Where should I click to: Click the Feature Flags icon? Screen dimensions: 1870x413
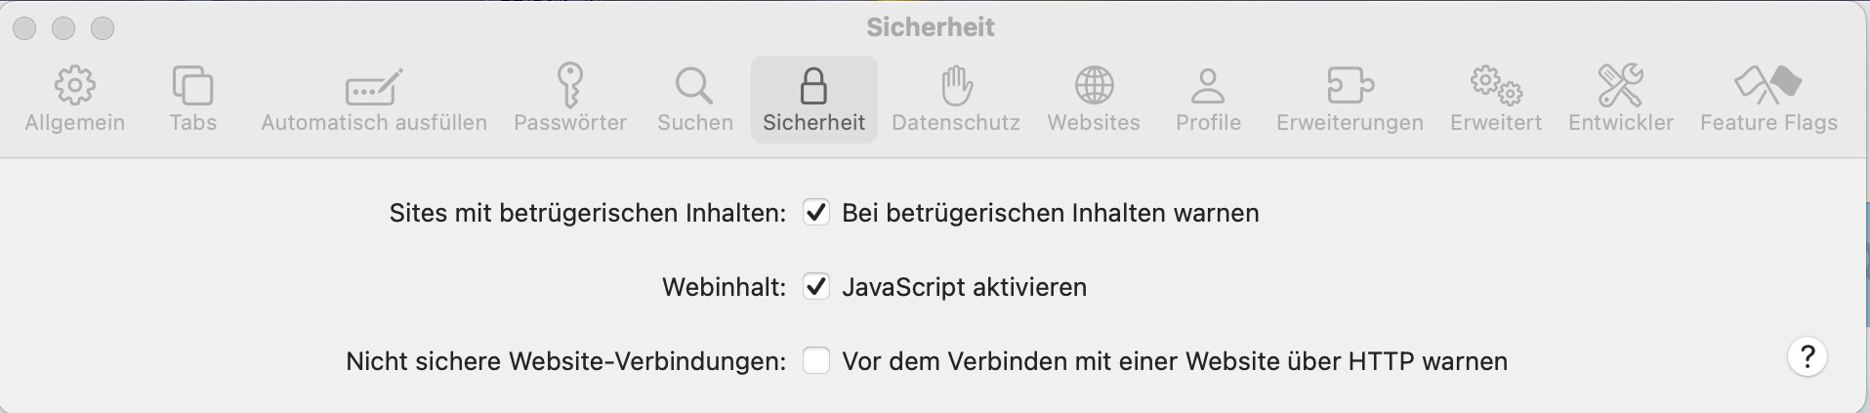pyautogui.click(x=1768, y=86)
